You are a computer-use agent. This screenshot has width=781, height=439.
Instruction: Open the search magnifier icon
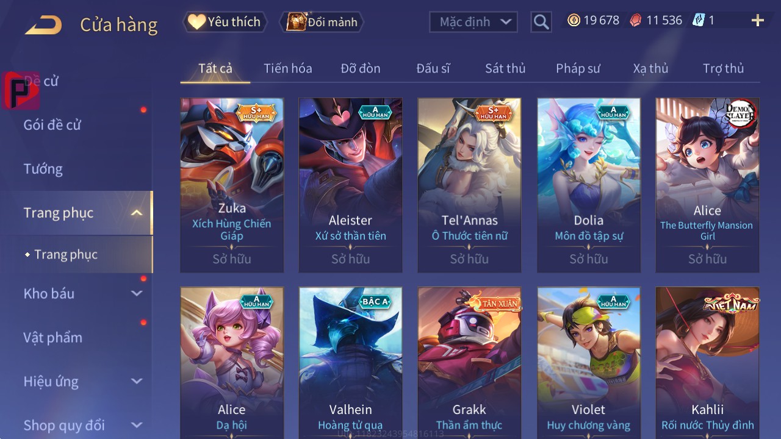click(541, 22)
